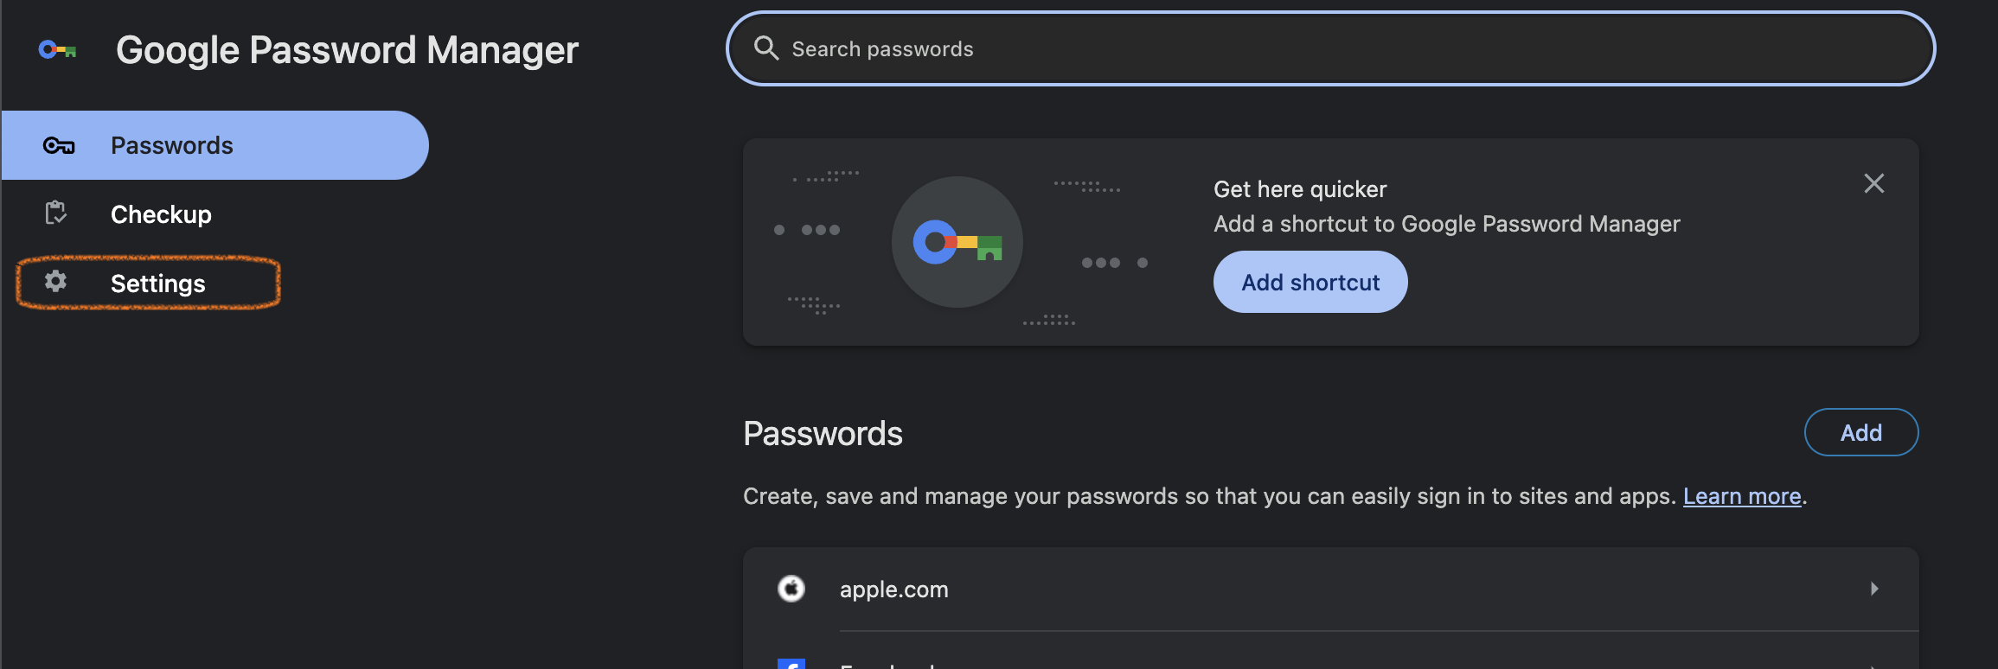Click the Google Password Manager key logo

point(58,50)
